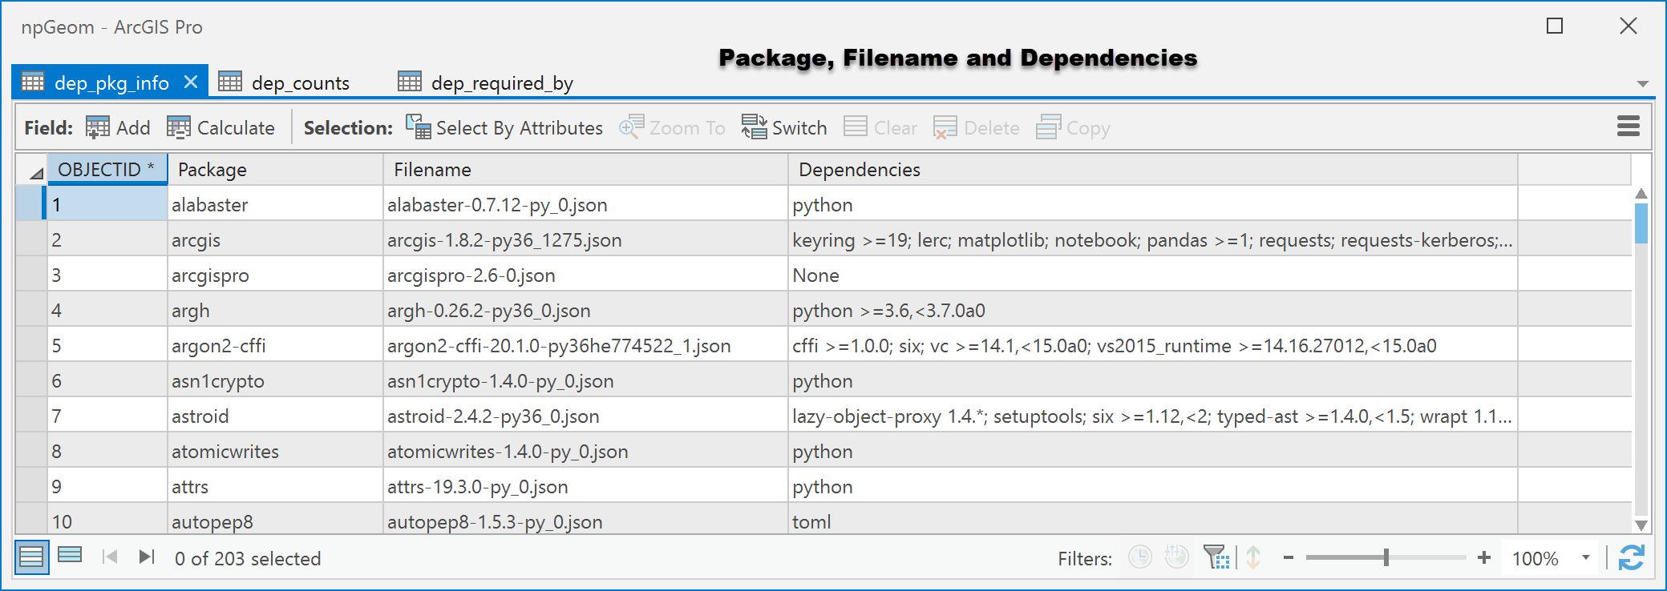Click filename autopep8-1.5.3-py_0.json
The width and height of the screenshot is (1667, 591).
tap(585, 520)
